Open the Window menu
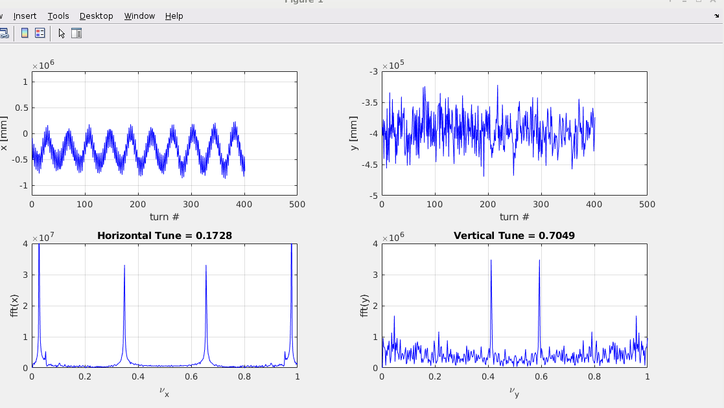Screen dimensions: 724x408 [x=139, y=16]
